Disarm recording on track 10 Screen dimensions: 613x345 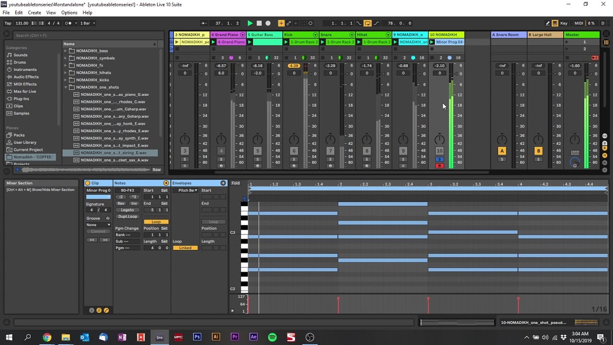440,166
